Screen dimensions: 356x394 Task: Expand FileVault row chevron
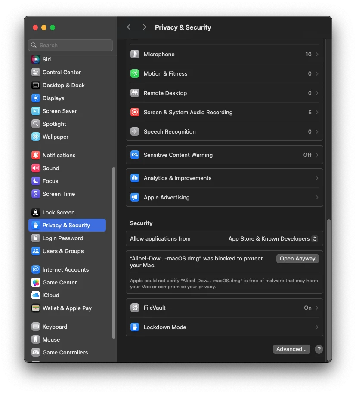(x=317, y=308)
